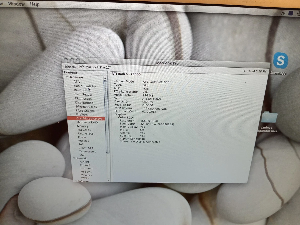
Task: Click the Color LCD label
Action: coord(126,118)
